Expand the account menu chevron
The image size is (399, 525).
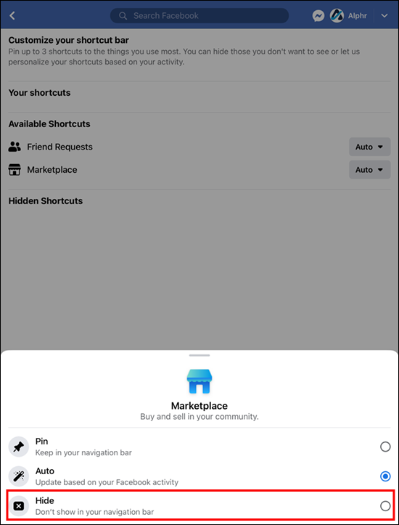[384, 16]
